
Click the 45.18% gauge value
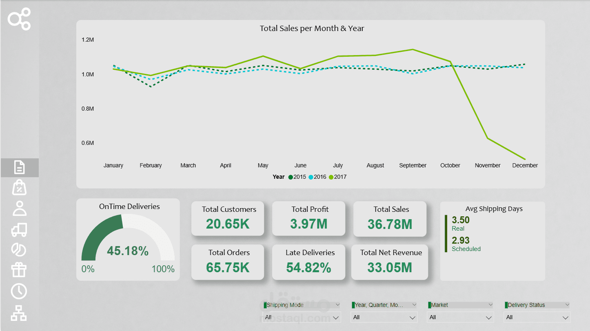128,251
